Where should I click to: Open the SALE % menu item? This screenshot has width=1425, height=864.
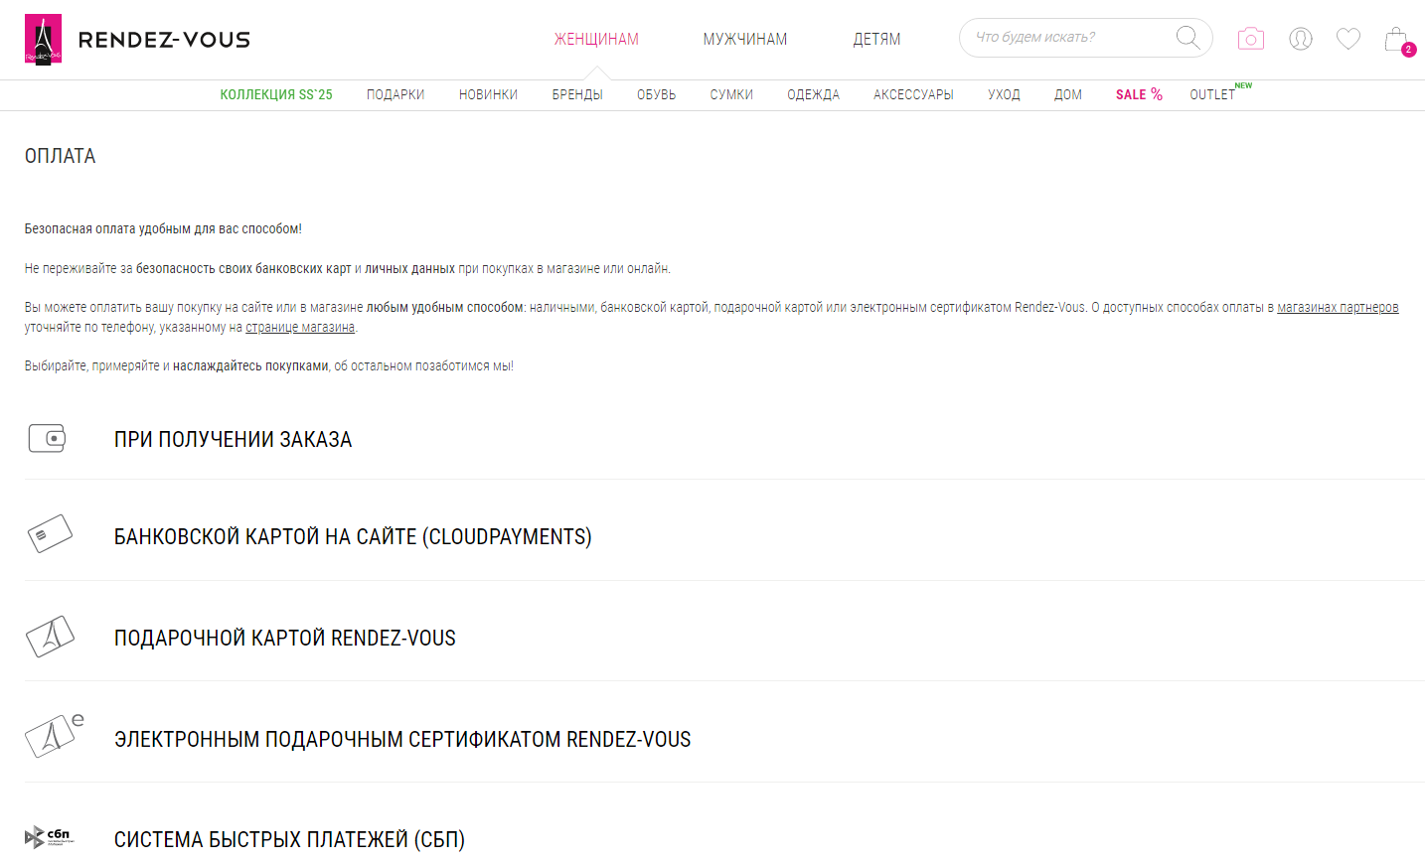click(1139, 94)
